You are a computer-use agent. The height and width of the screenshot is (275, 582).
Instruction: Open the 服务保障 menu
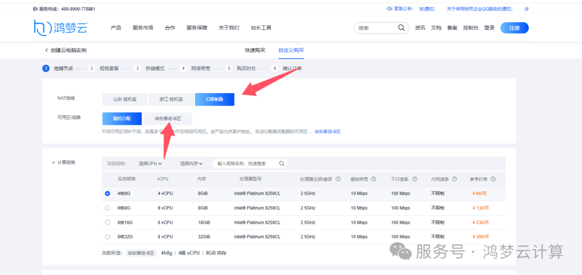[x=197, y=28]
